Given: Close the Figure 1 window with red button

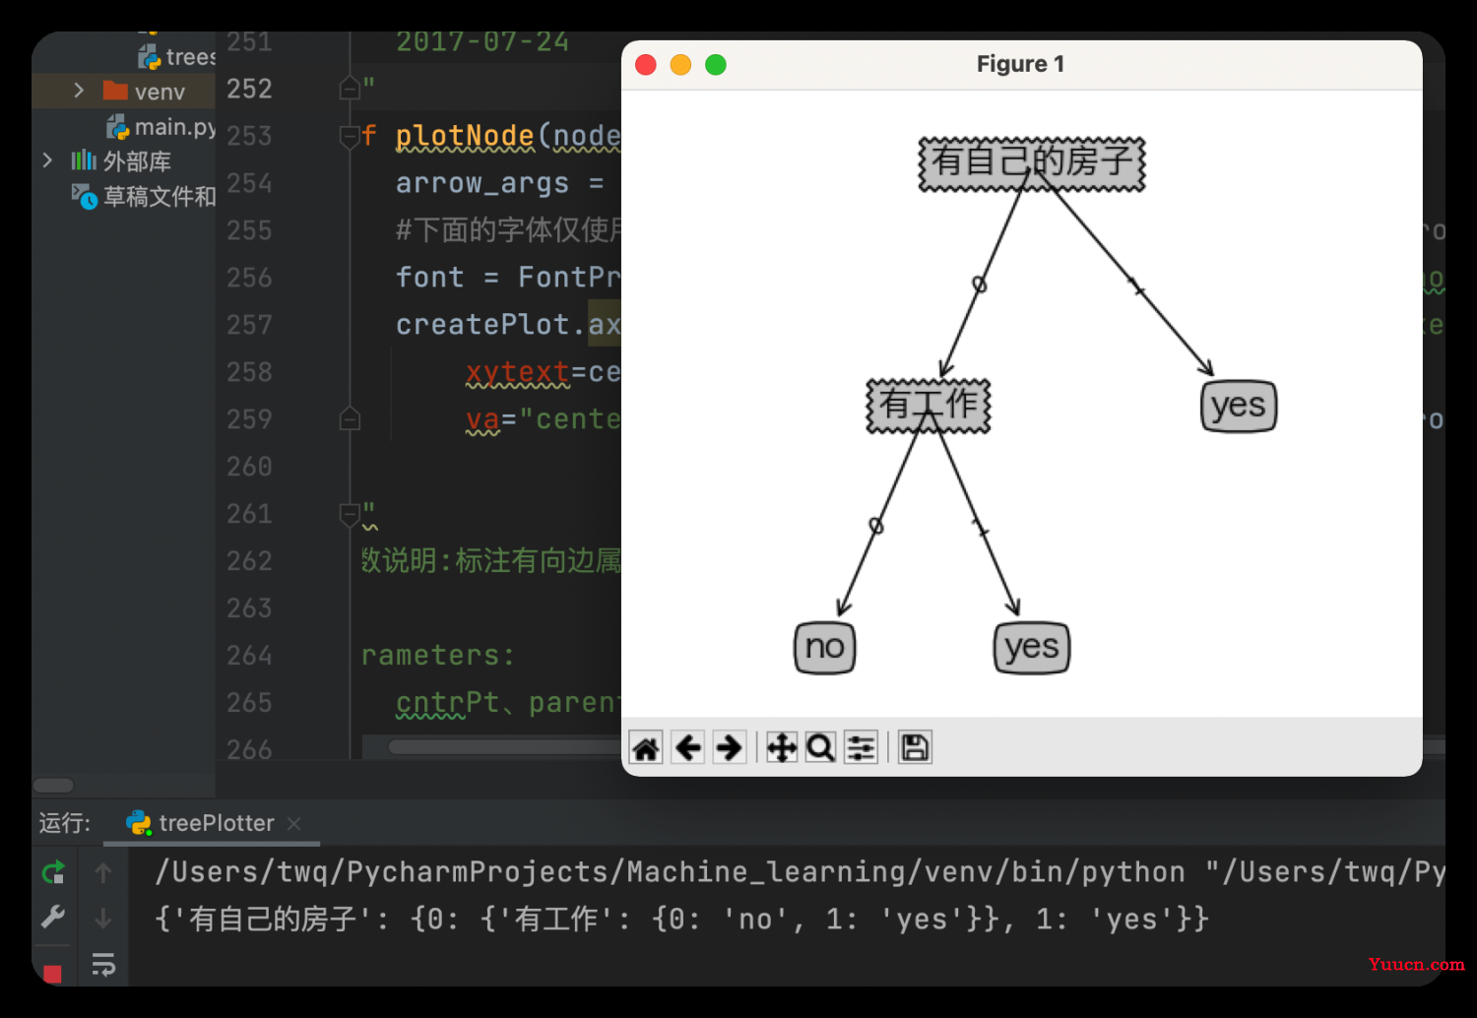Looking at the screenshot, I should pos(646,65).
